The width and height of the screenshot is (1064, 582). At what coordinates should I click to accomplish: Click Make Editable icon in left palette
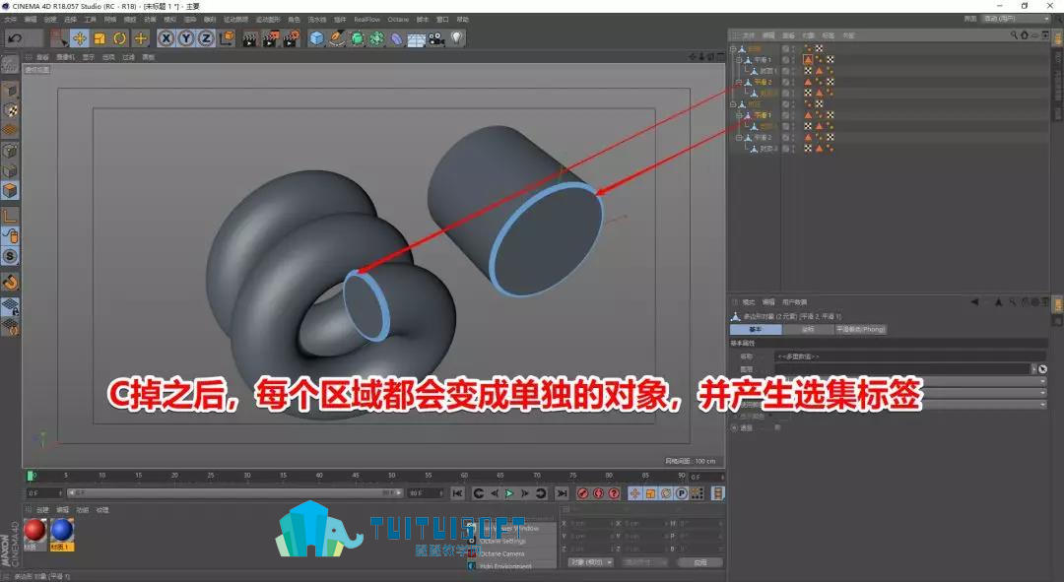(10, 64)
